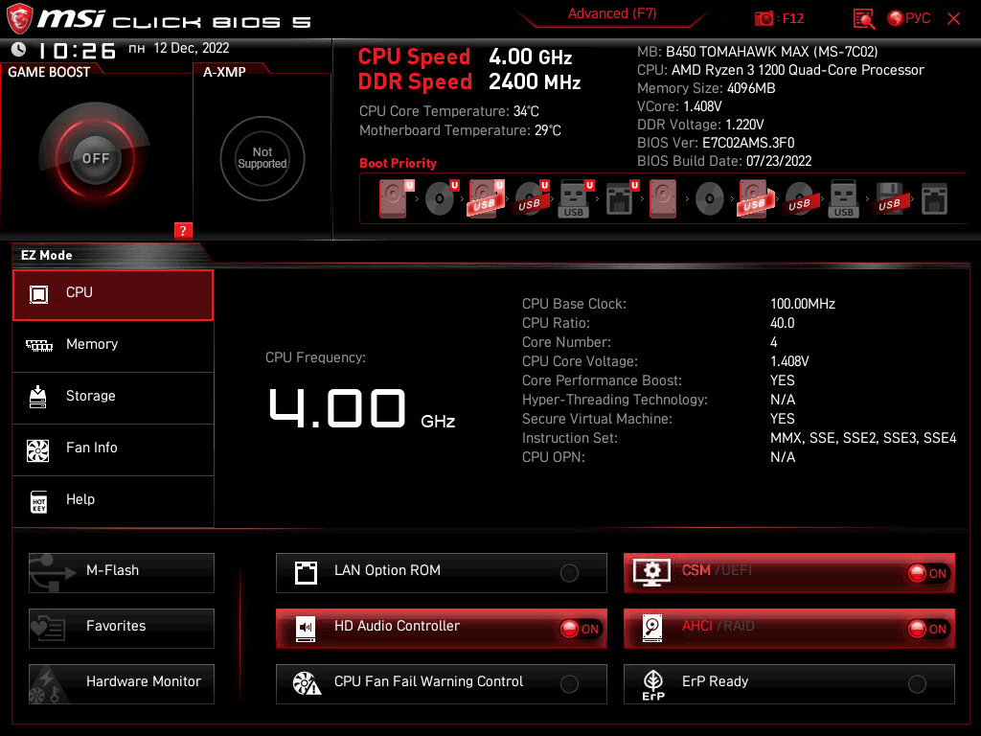
Task: Open the Storage section
Action: (x=113, y=398)
